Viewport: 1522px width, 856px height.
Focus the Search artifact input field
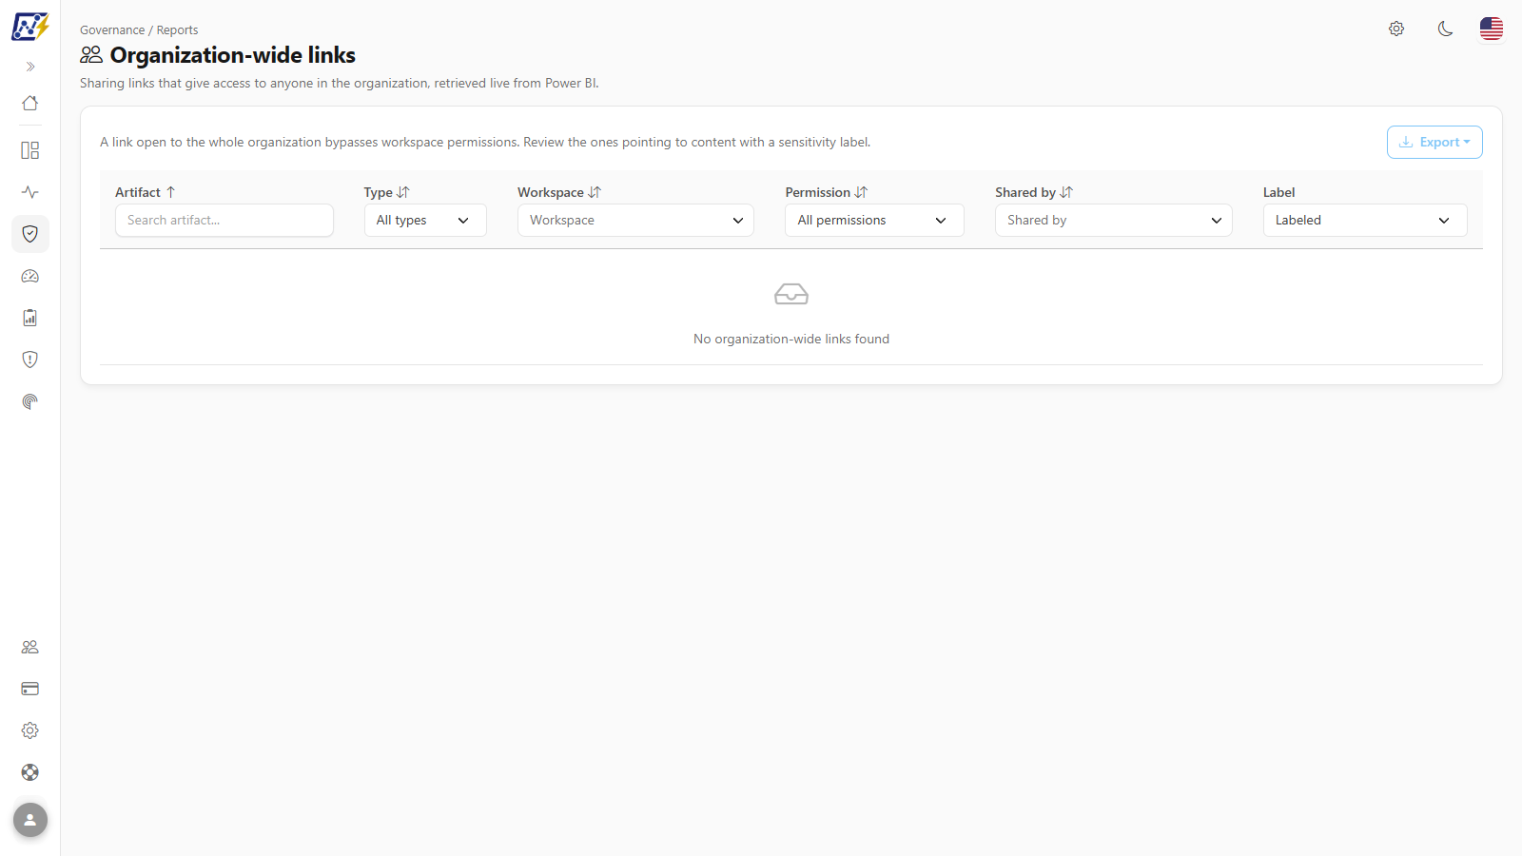224,220
